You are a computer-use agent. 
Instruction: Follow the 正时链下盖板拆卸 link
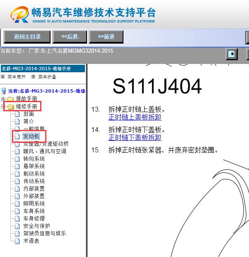pyautogui.click(x=135, y=137)
